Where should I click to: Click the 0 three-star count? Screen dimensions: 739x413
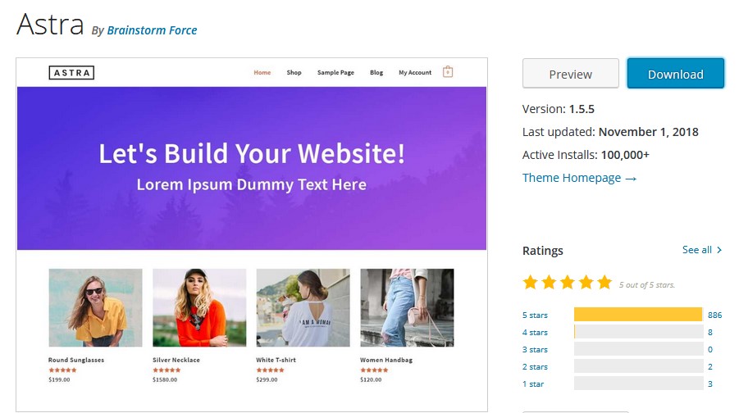pyautogui.click(x=710, y=349)
